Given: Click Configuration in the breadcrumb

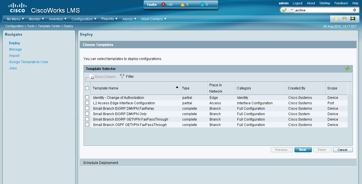Looking at the screenshot, I should [x=14, y=26].
